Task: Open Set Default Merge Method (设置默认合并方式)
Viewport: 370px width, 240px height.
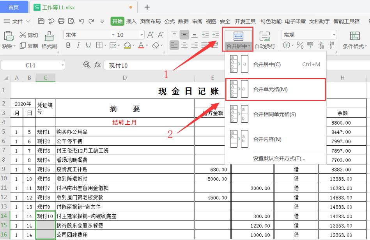Action: [x=279, y=159]
